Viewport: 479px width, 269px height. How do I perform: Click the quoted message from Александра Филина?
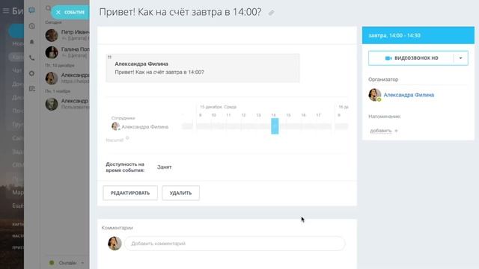203,68
